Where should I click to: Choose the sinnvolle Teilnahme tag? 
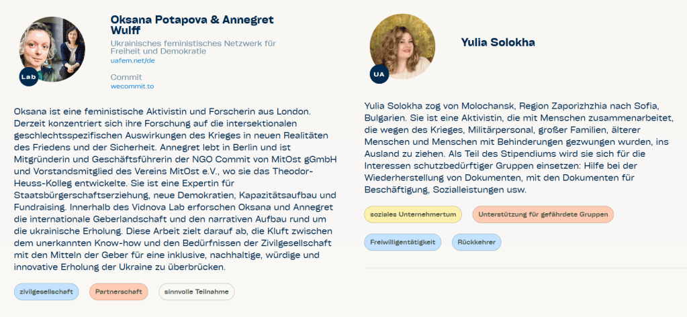(x=196, y=292)
